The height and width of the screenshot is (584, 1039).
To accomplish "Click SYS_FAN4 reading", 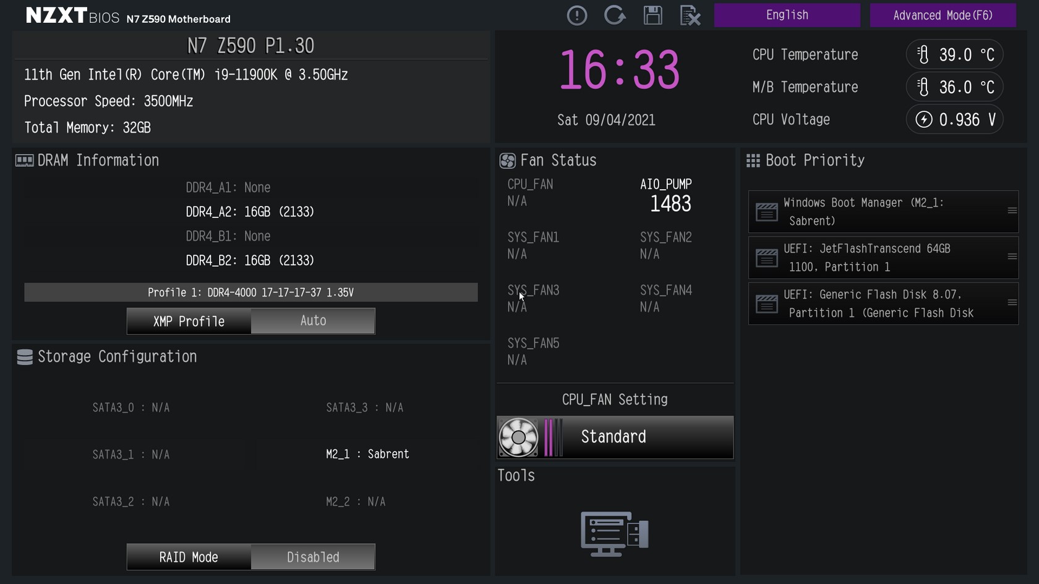I will 666,298.
